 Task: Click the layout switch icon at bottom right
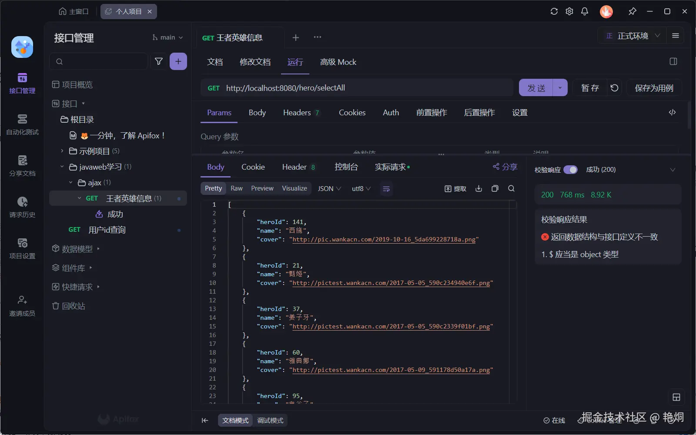(x=676, y=397)
